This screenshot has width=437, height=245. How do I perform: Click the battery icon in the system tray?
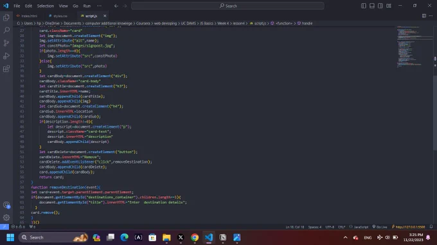coord(395,237)
